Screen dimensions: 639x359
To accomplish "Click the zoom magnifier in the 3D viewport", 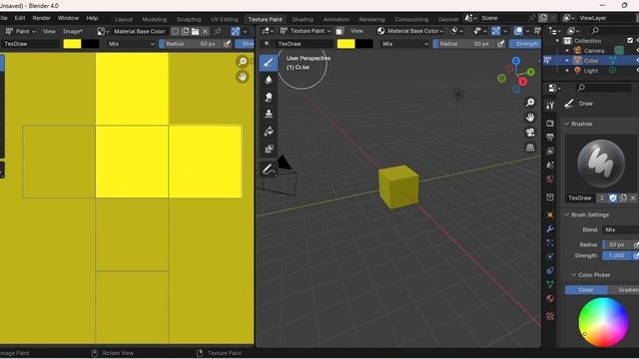I will (x=530, y=102).
